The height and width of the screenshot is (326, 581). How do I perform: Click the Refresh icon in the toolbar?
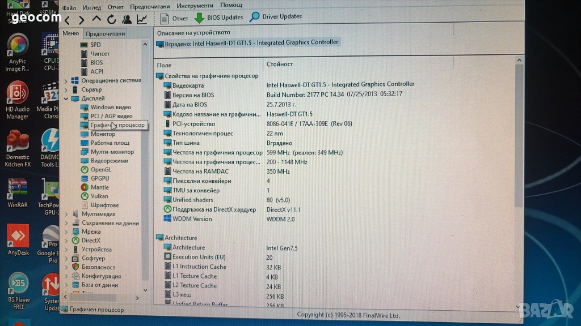(111, 20)
